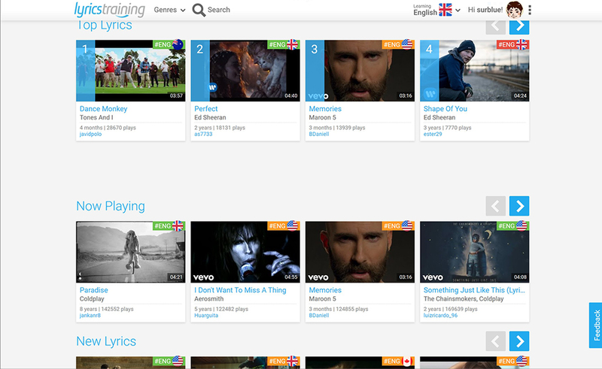This screenshot has height=369, width=602.
Task: Click the Vevo logo on Something Just Like This
Action: (x=433, y=277)
